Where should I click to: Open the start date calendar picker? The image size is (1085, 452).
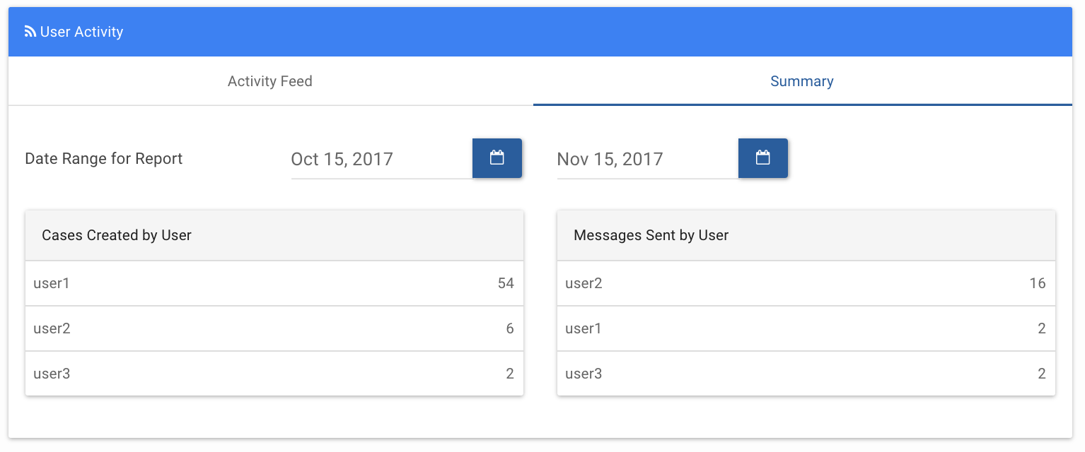point(497,158)
